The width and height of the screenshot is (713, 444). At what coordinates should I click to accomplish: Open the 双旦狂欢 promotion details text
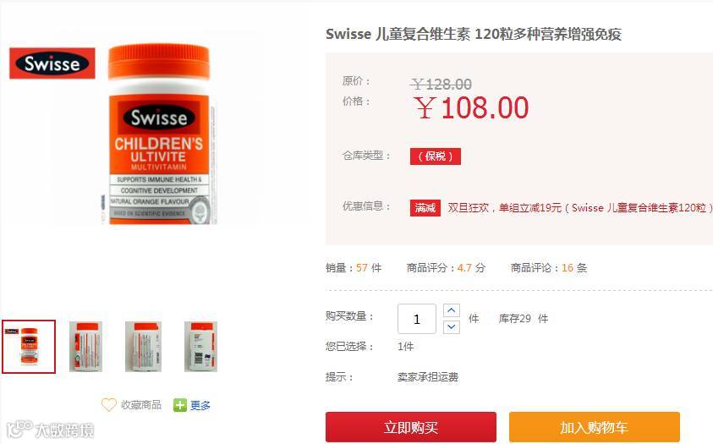(579, 208)
